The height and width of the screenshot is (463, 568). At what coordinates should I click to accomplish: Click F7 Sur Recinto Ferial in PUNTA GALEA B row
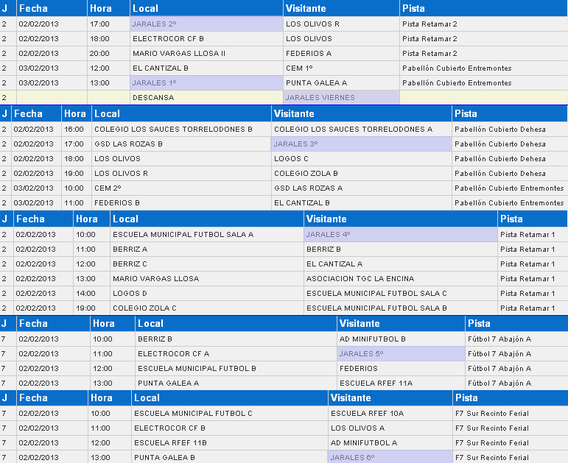(492, 458)
